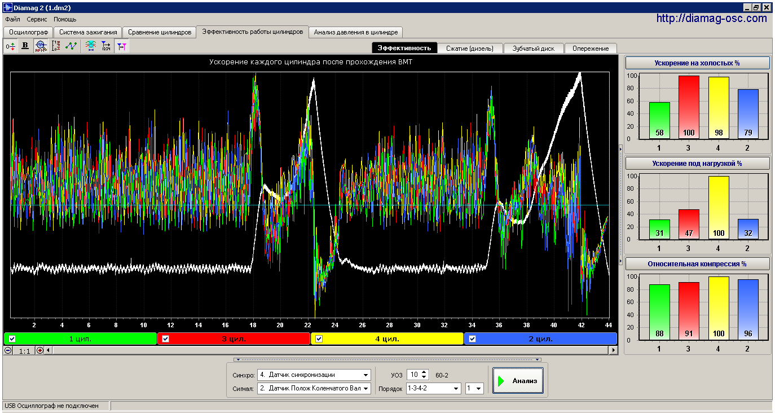This screenshot has width=775, height=413.
Task: Click the zoom in plus icon
Action: 40,350
